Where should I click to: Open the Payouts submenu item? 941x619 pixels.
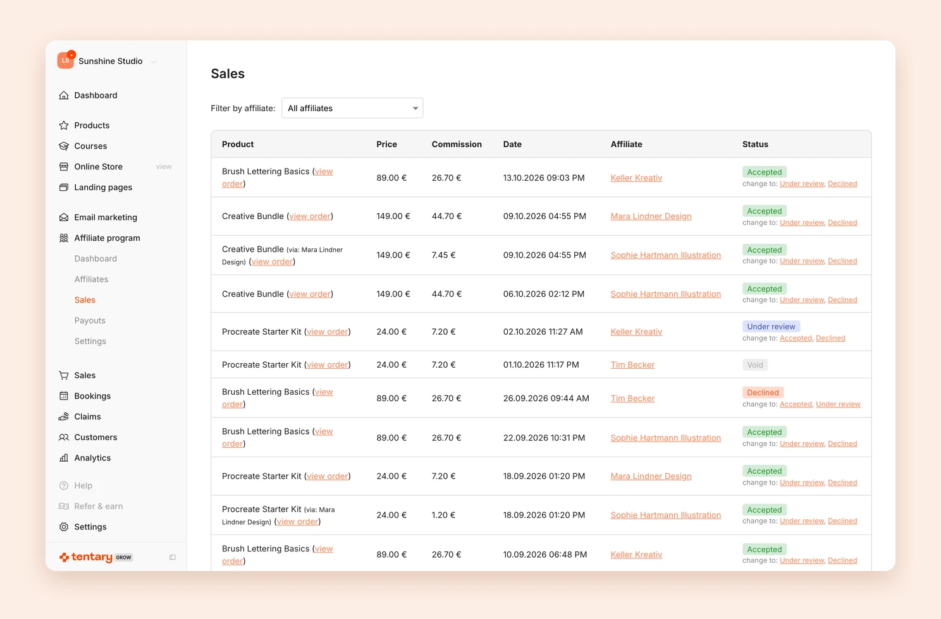90,321
